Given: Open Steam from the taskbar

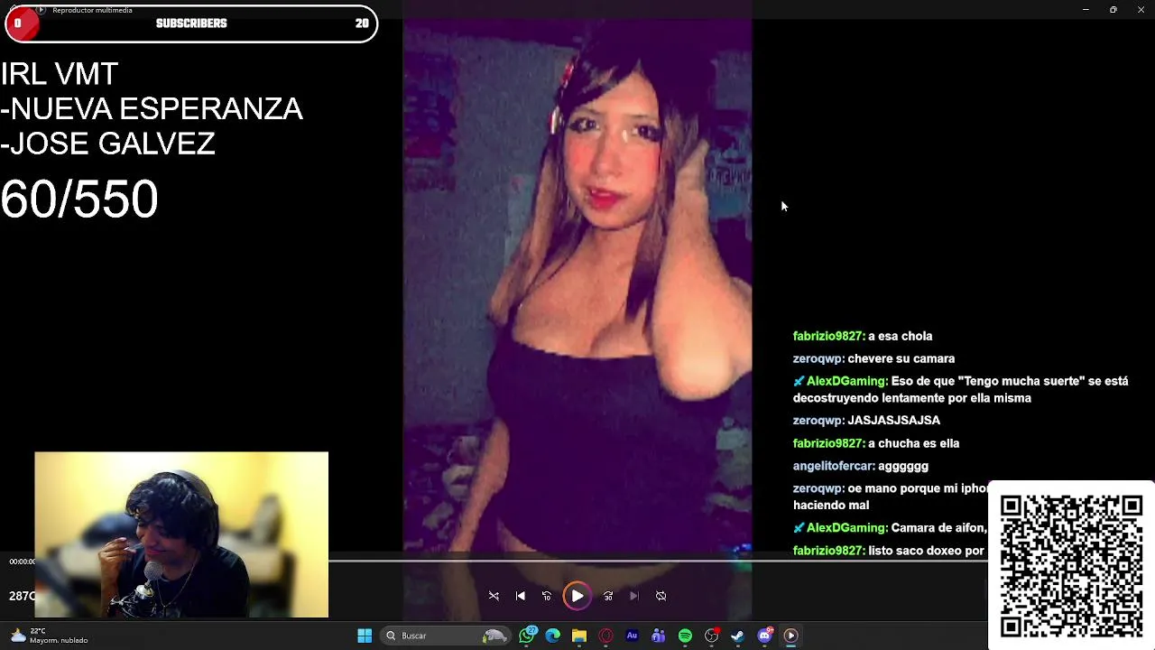Looking at the screenshot, I should (738, 636).
